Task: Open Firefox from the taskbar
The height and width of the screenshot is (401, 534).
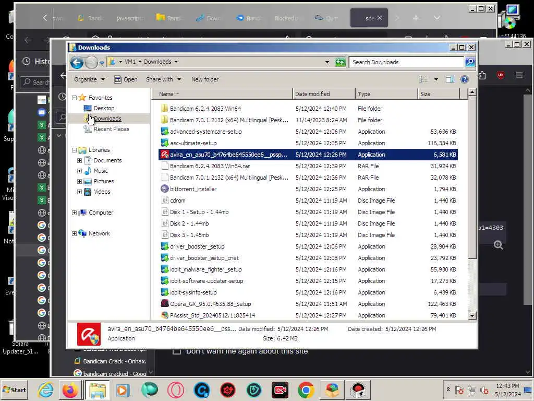Action: tap(70, 390)
